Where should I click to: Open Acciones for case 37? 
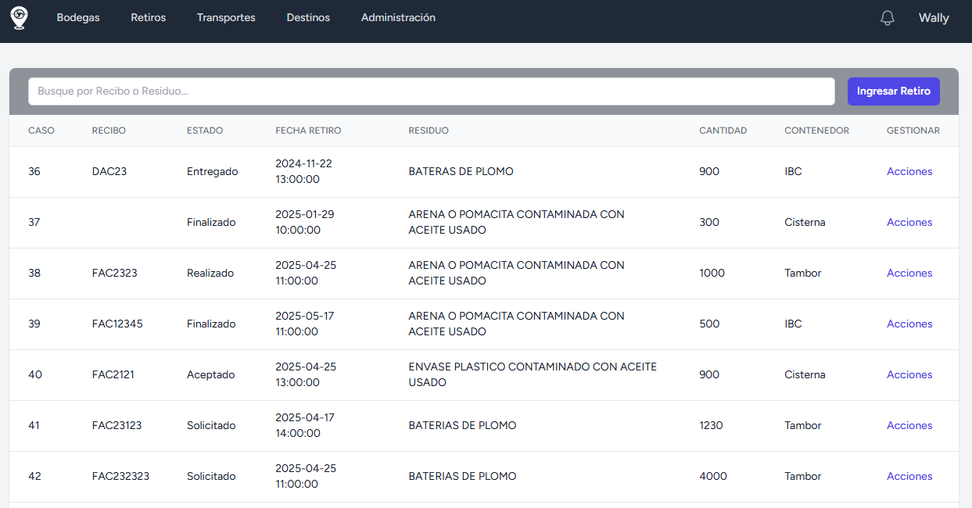click(x=909, y=223)
